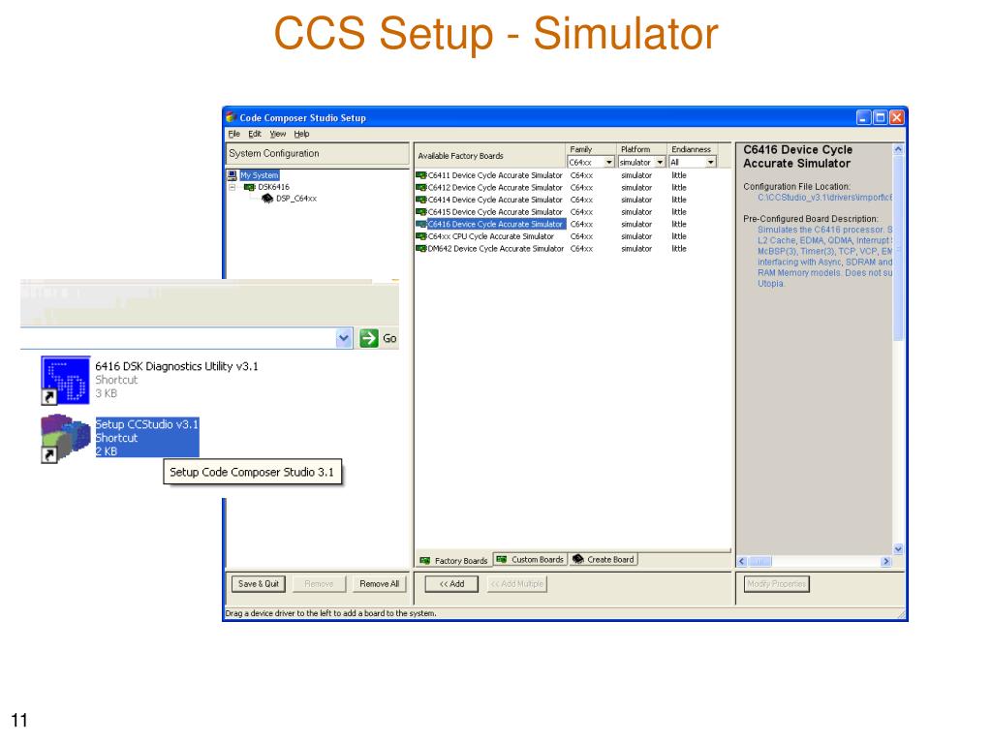Click description panel scroll-right arrow

tap(885, 561)
